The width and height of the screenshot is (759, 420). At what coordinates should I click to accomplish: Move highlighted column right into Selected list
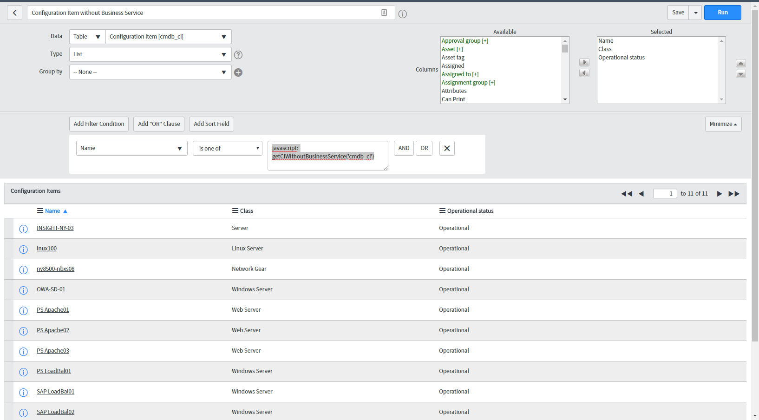pyautogui.click(x=584, y=62)
